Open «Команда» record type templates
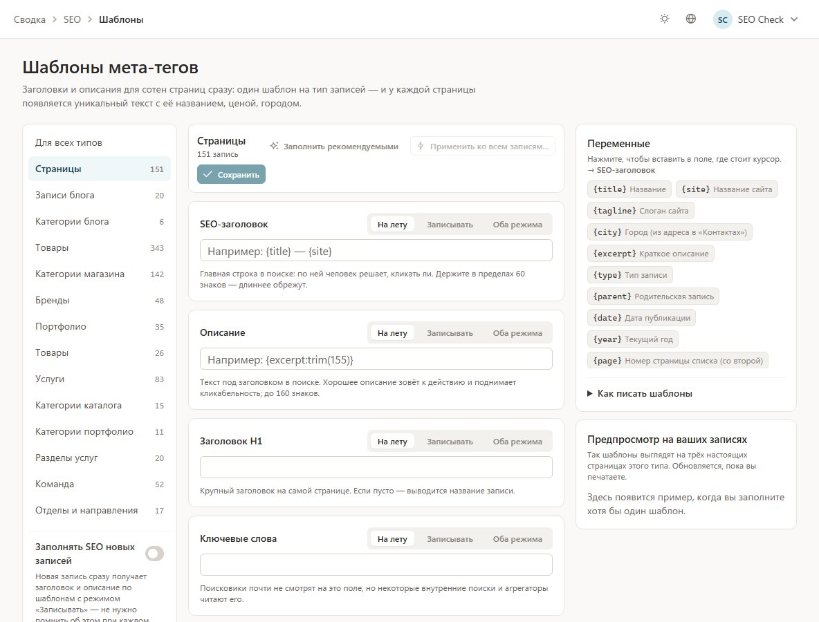This screenshot has height=622, width=819. point(99,484)
